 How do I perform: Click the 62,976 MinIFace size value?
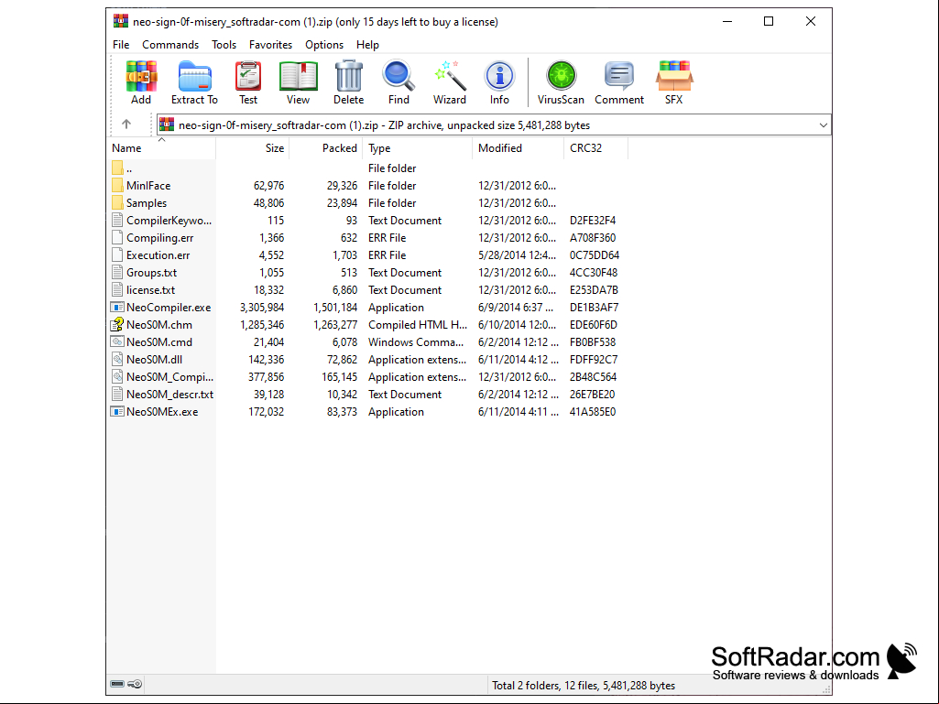tap(269, 186)
